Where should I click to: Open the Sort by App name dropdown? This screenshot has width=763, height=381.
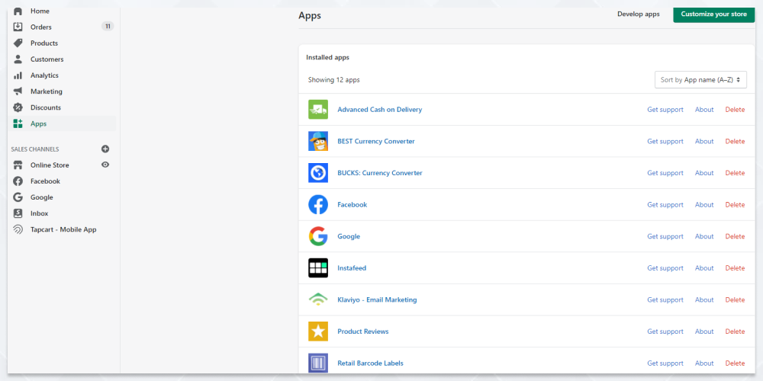pyautogui.click(x=700, y=80)
